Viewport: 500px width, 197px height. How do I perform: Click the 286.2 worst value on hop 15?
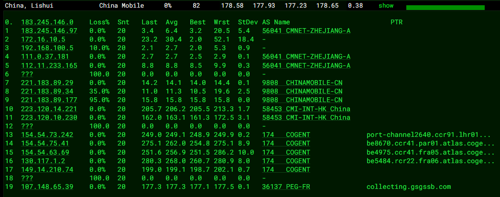pyautogui.click(x=224, y=152)
